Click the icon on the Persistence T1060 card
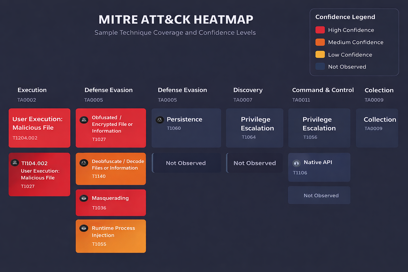The width and height of the screenshot is (408, 272). [x=160, y=120]
